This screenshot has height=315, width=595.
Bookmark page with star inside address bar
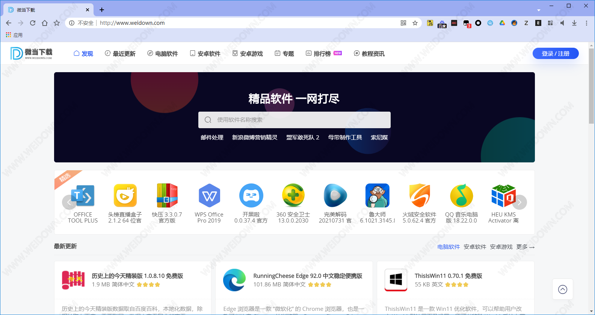(x=415, y=23)
